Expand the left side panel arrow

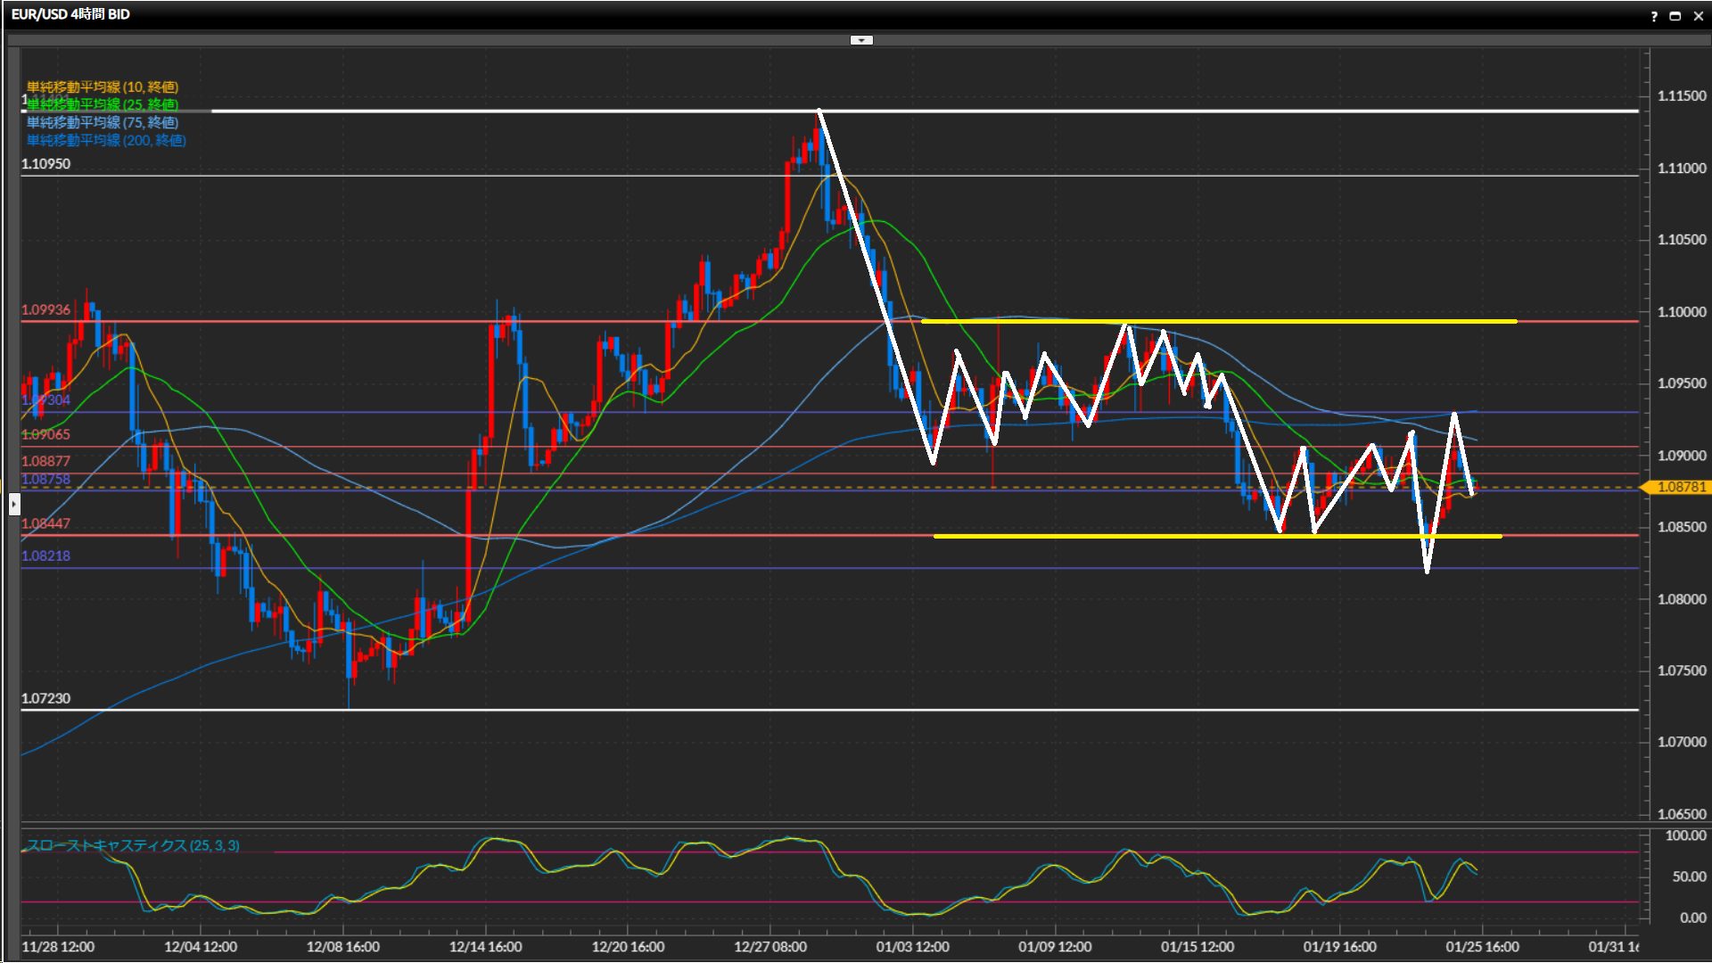(13, 505)
